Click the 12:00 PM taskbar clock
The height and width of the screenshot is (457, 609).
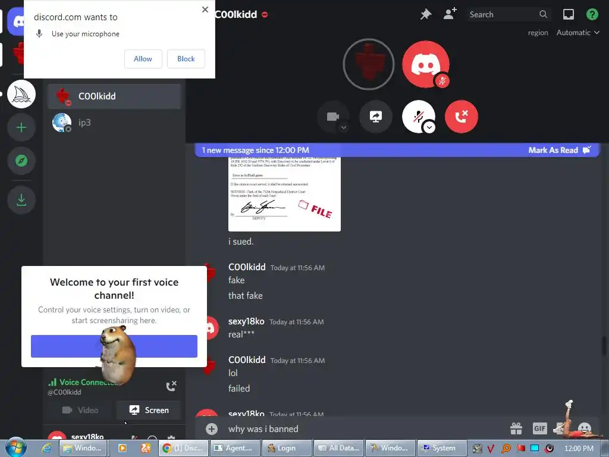(579, 449)
